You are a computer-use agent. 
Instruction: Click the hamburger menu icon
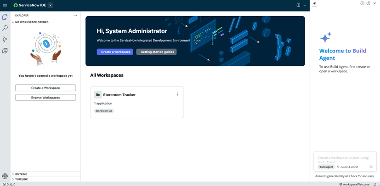(x=5, y=5)
